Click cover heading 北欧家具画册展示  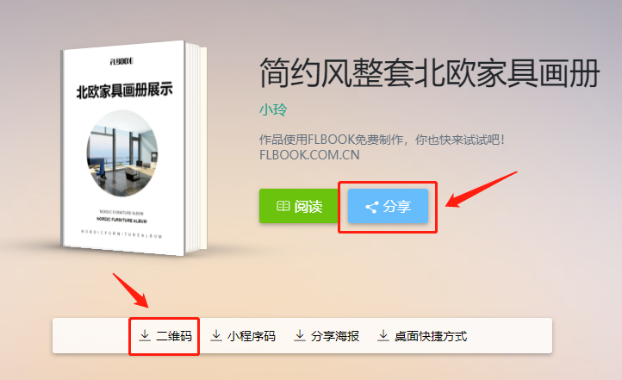tap(125, 90)
